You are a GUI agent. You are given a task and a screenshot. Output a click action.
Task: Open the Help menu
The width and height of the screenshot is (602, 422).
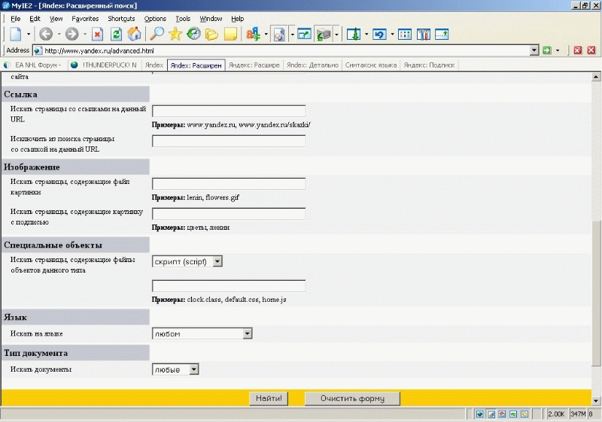(237, 18)
